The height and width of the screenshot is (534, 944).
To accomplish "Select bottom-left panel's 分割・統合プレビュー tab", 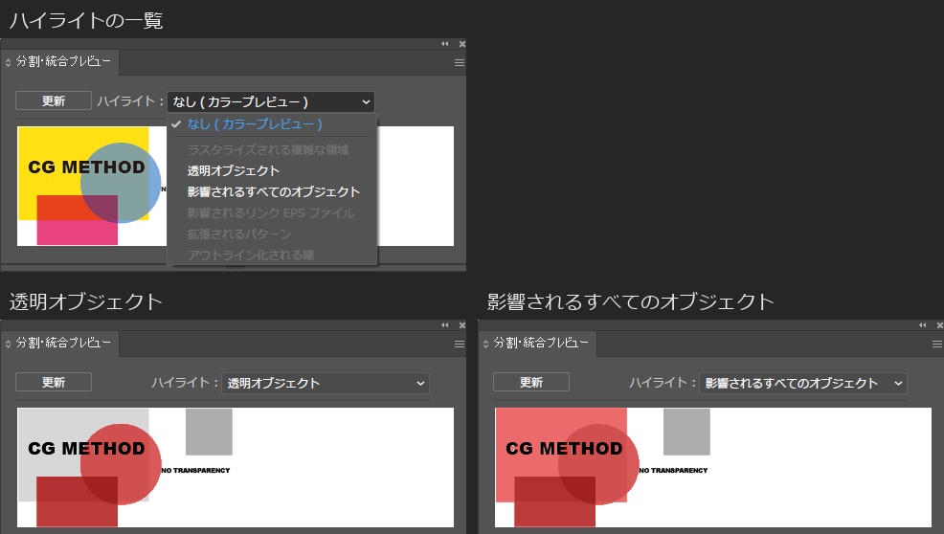I will [63, 344].
